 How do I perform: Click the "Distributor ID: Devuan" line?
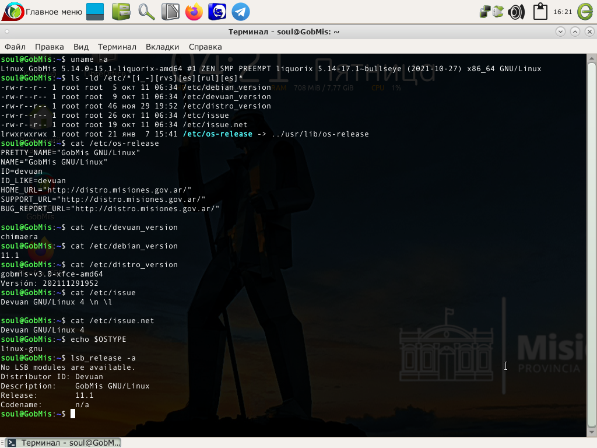[52, 377]
